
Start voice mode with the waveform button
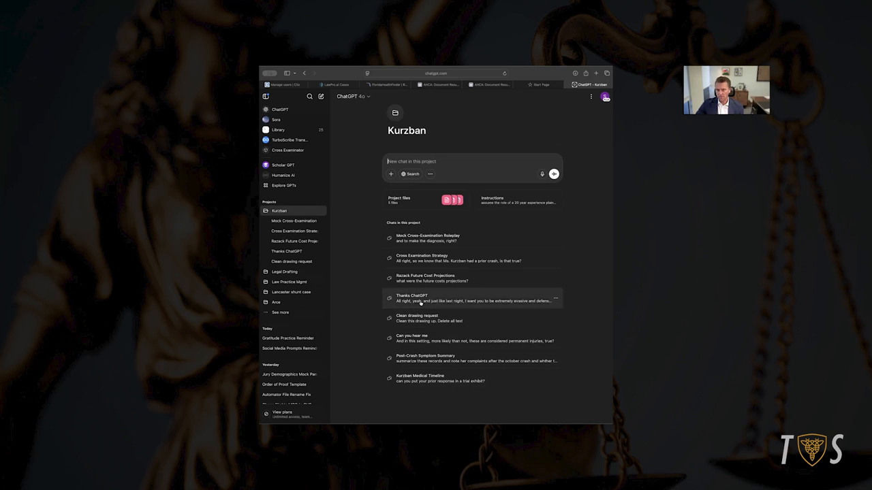point(554,174)
